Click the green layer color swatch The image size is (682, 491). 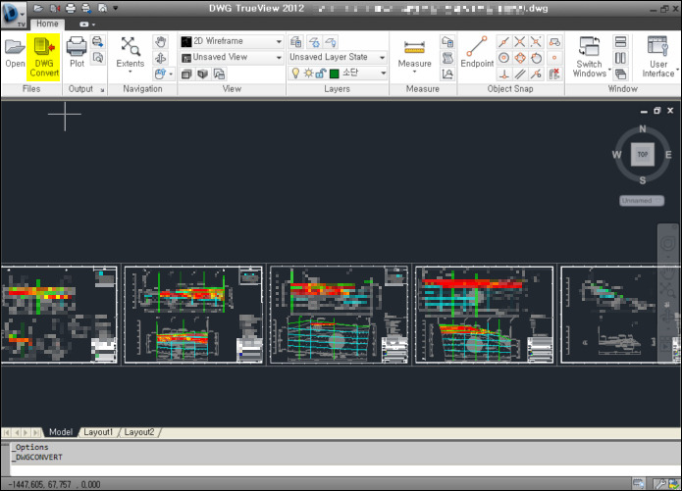pos(334,74)
